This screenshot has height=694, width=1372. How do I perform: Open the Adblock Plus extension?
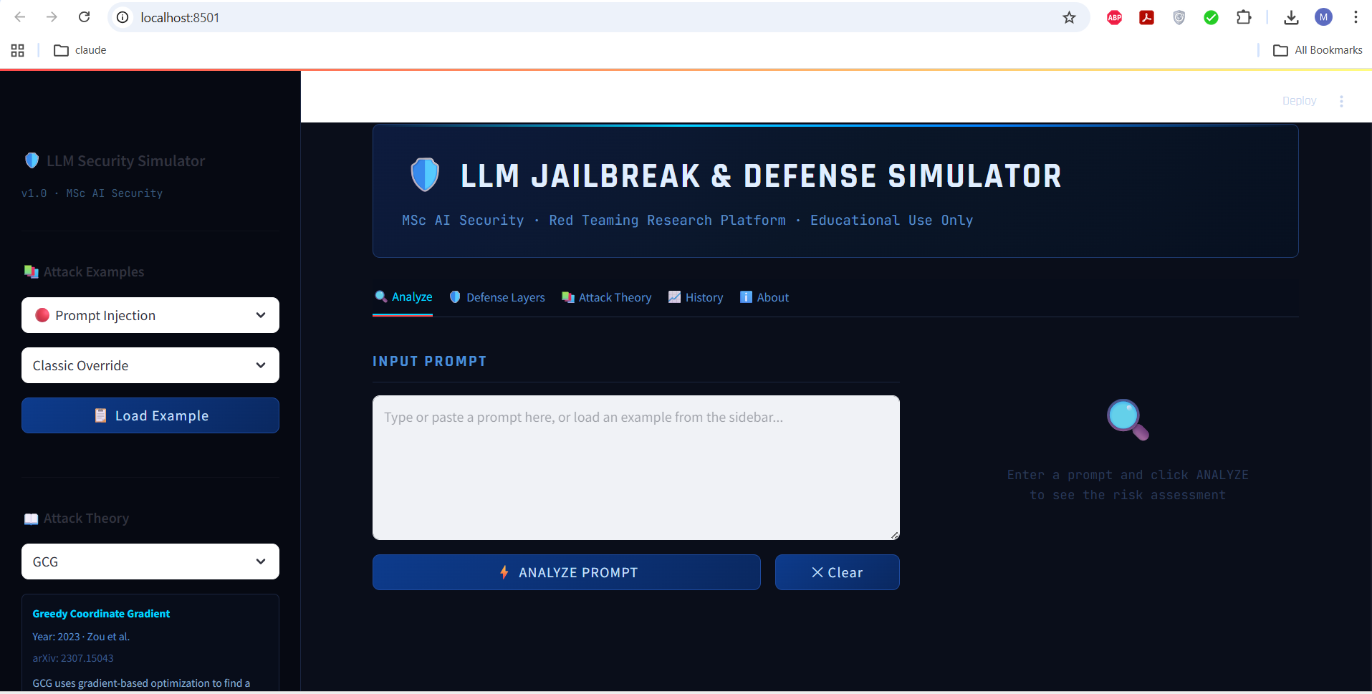click(1114, 17)
